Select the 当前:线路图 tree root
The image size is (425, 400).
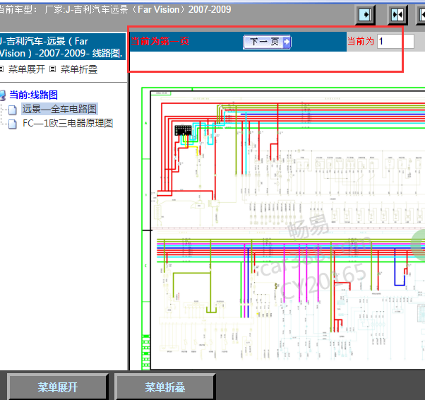pos(34,95)
